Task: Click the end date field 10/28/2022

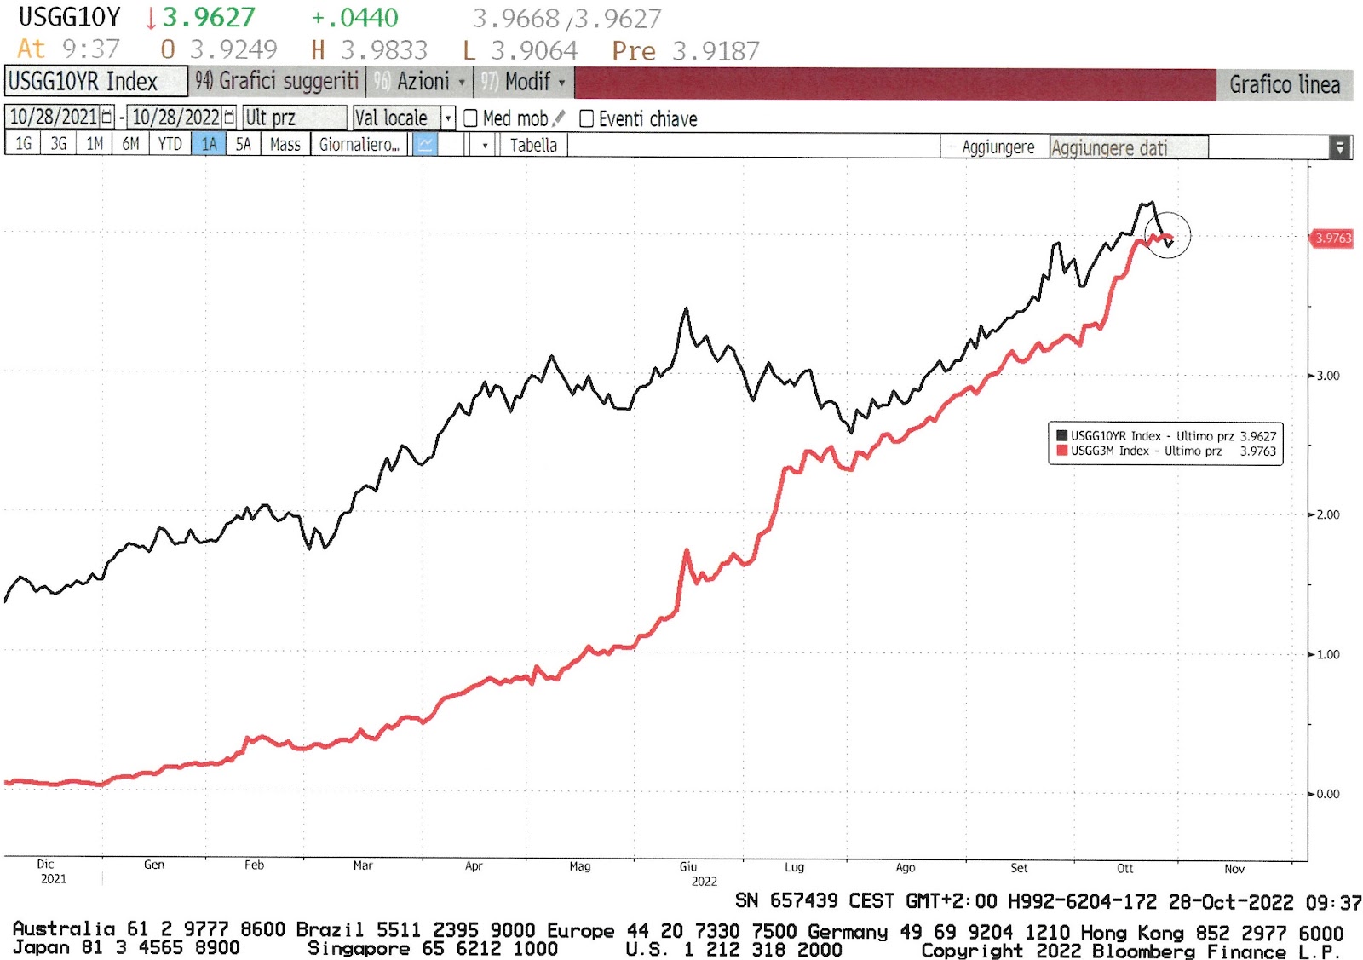Action: [x=175, y=118]
